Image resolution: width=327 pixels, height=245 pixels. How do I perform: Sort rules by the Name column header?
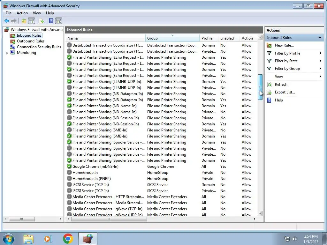coord(105,38)
